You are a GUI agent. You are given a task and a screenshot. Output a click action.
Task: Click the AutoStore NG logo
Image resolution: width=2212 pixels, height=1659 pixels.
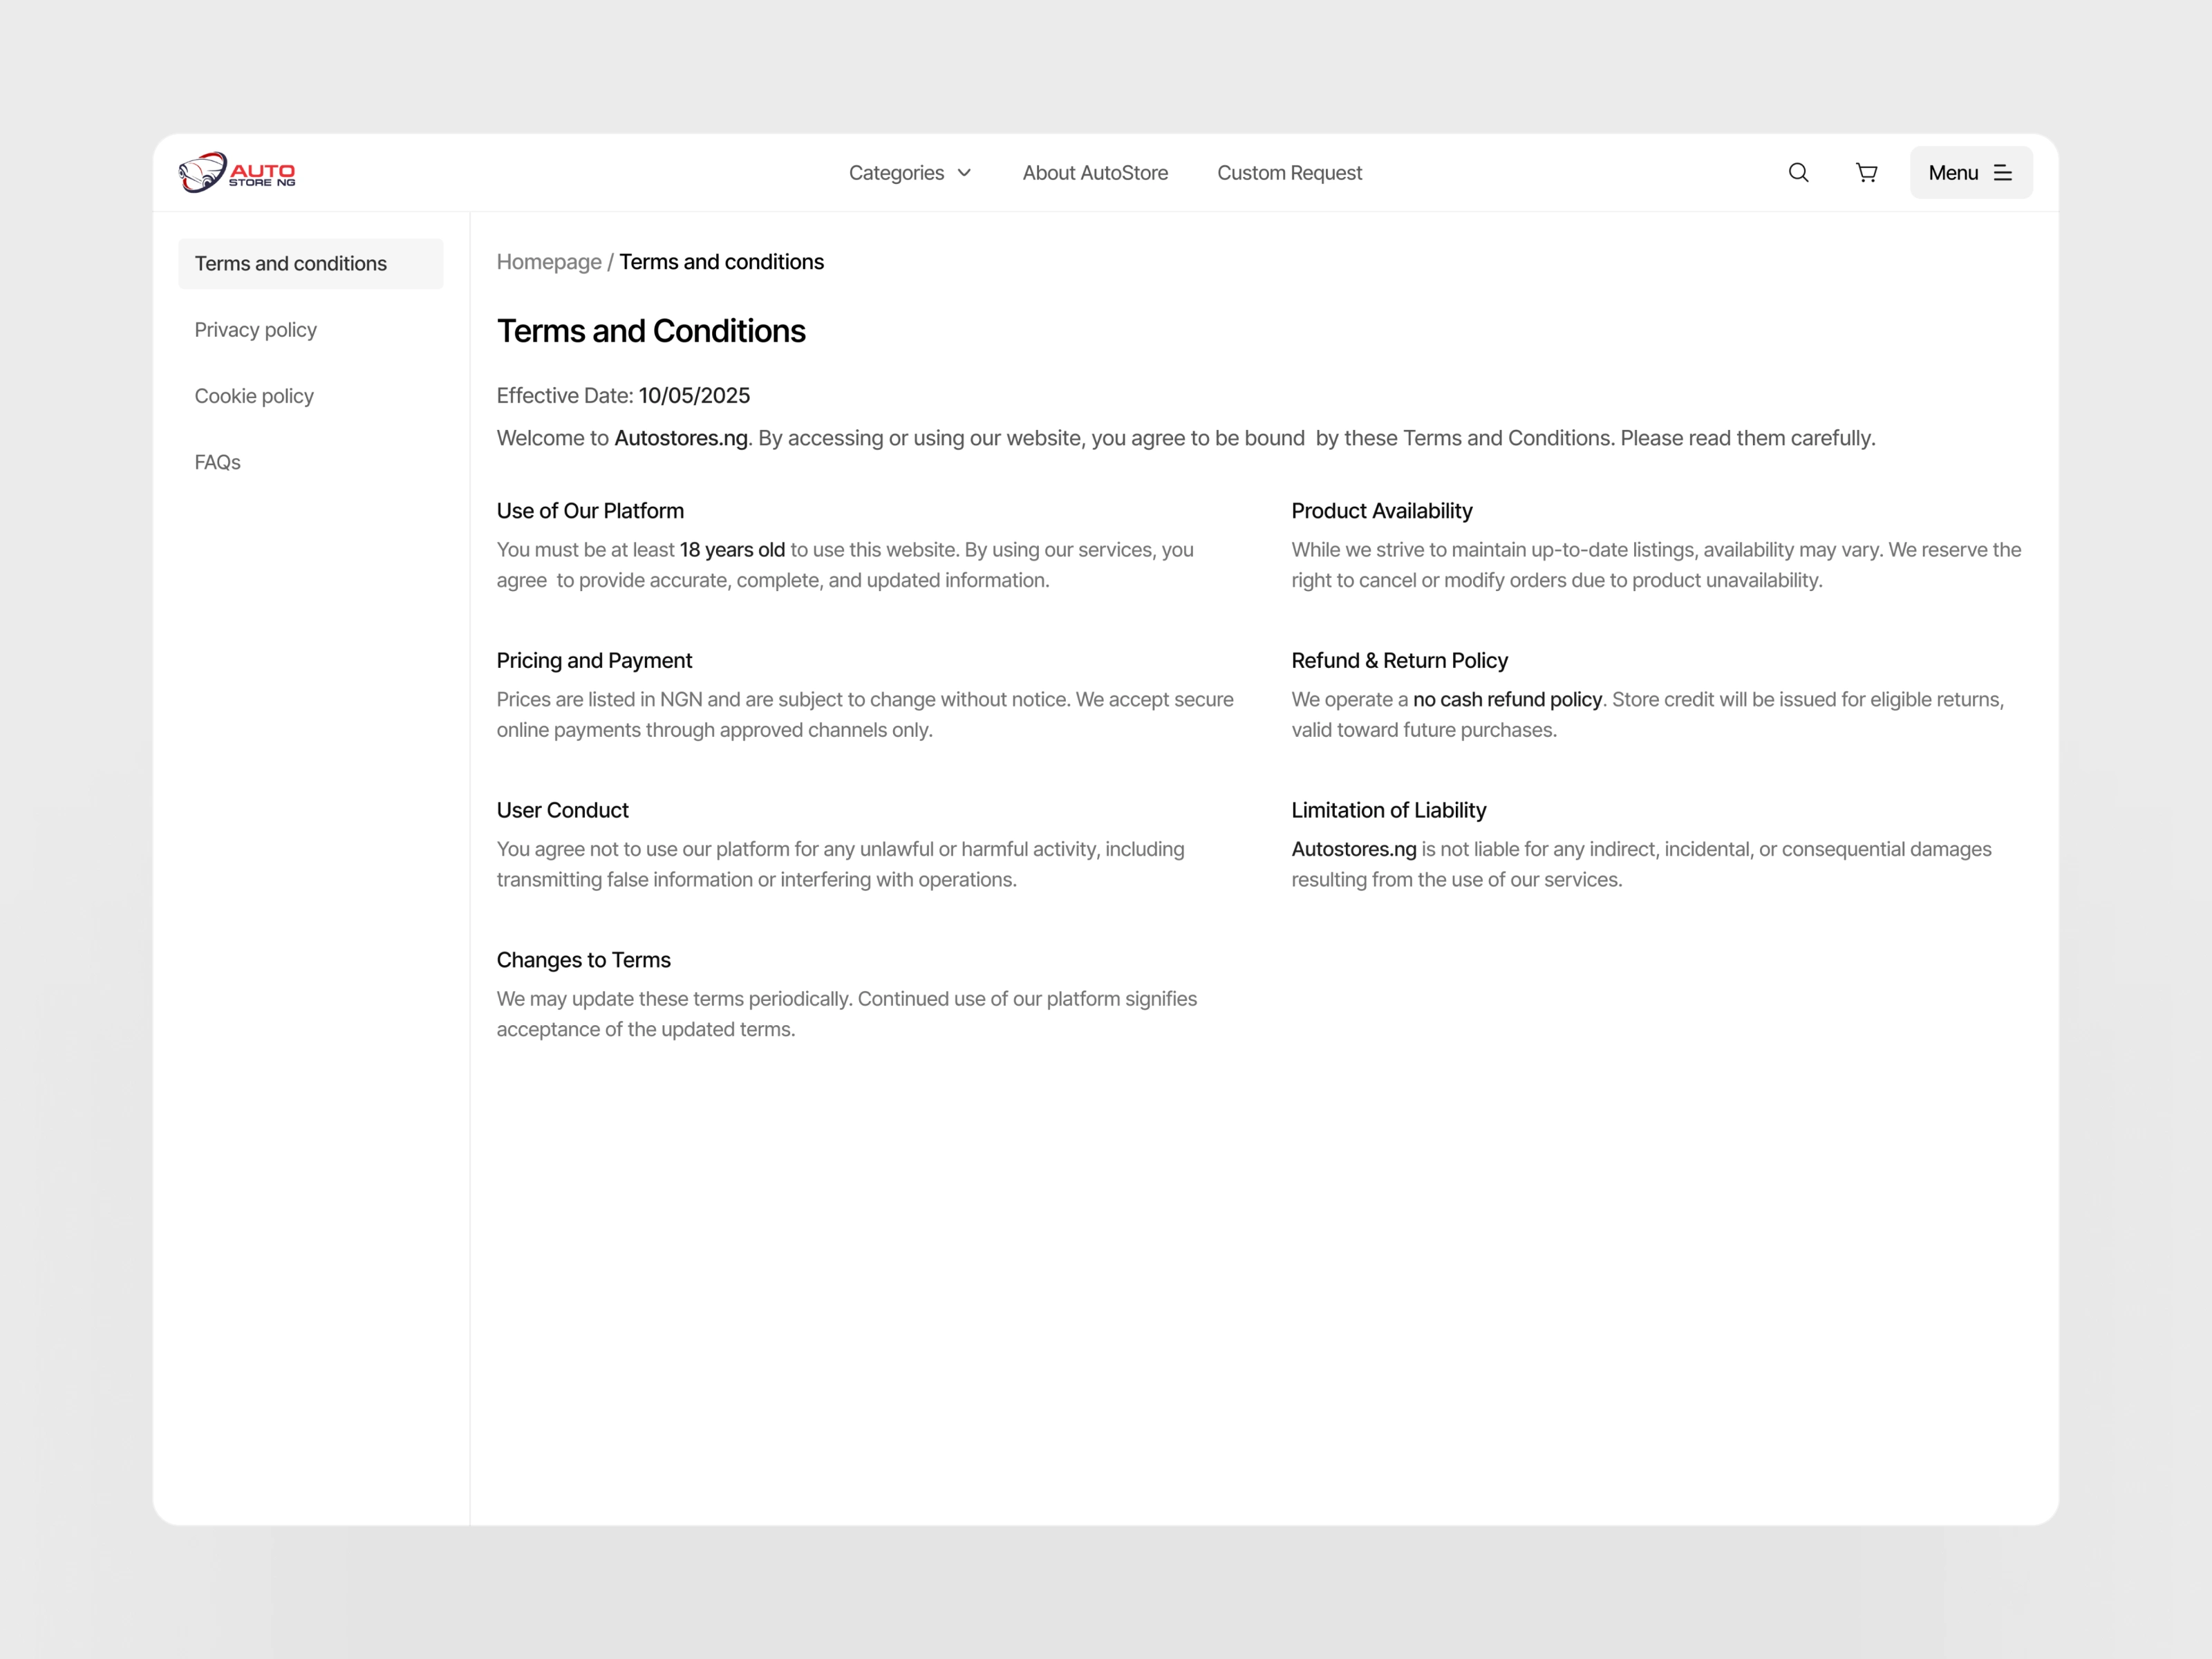tap(237, 172)
